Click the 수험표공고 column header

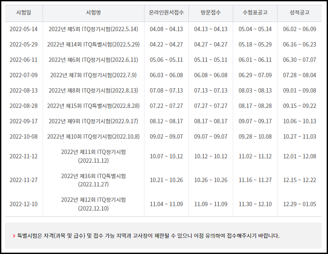coord(255,13)
